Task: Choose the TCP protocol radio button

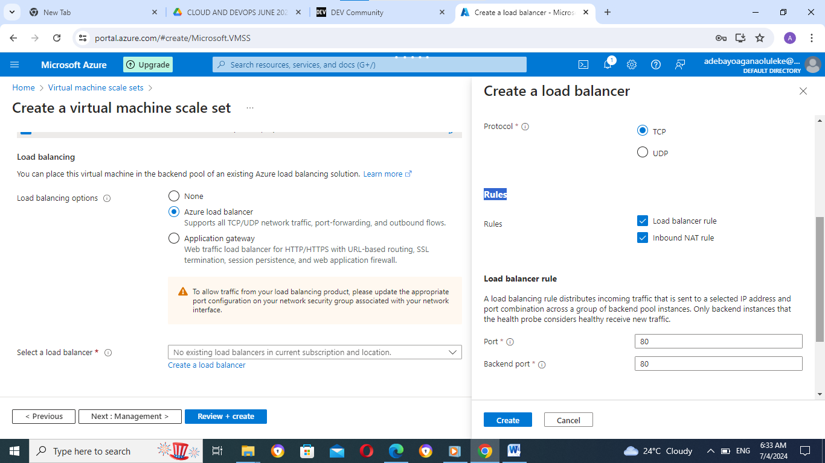Action: (643, 131)
